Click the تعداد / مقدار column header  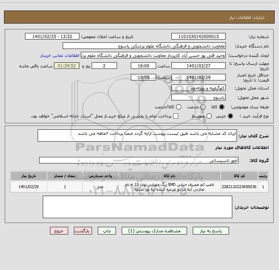point(65,176)
